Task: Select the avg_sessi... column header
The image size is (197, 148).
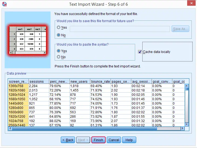Action: coord(141,82)
